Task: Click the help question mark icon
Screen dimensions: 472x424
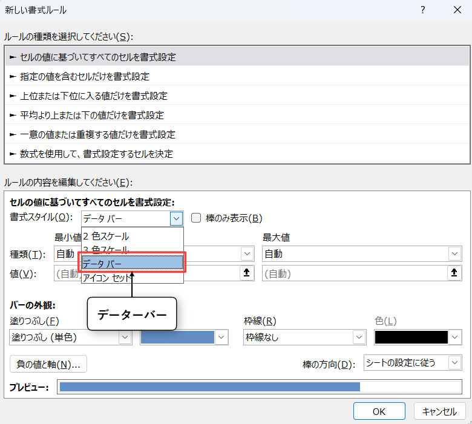Action: point(422,10)
